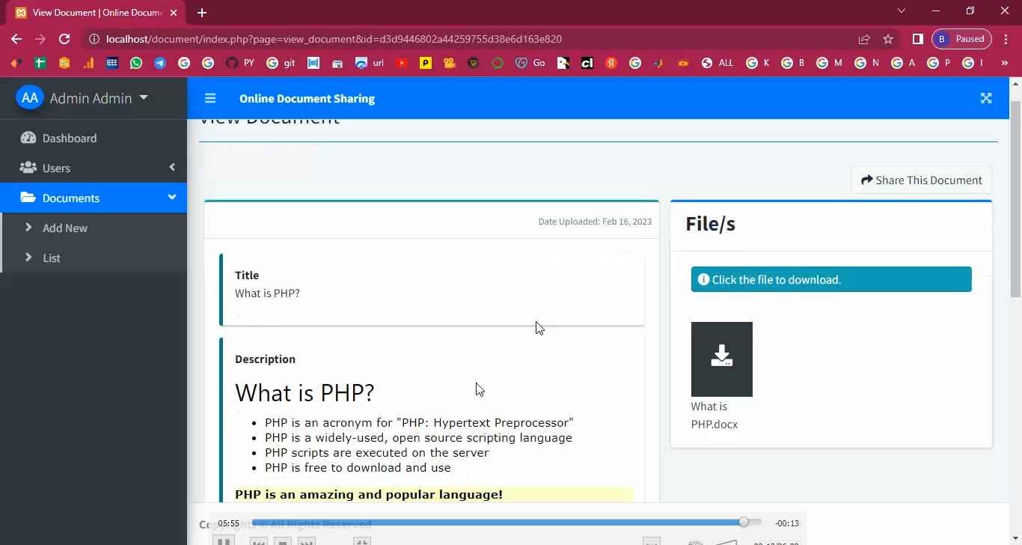Reload the page with the browser refresh icon

click(x=64, y=39)
